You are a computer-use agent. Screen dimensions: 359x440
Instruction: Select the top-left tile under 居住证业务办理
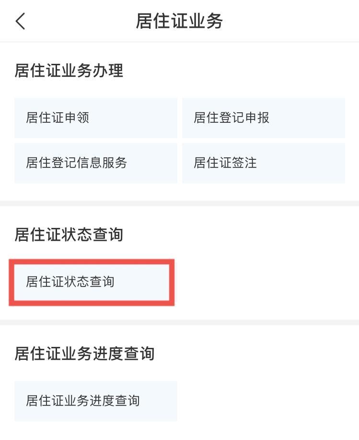pos(95,118)
